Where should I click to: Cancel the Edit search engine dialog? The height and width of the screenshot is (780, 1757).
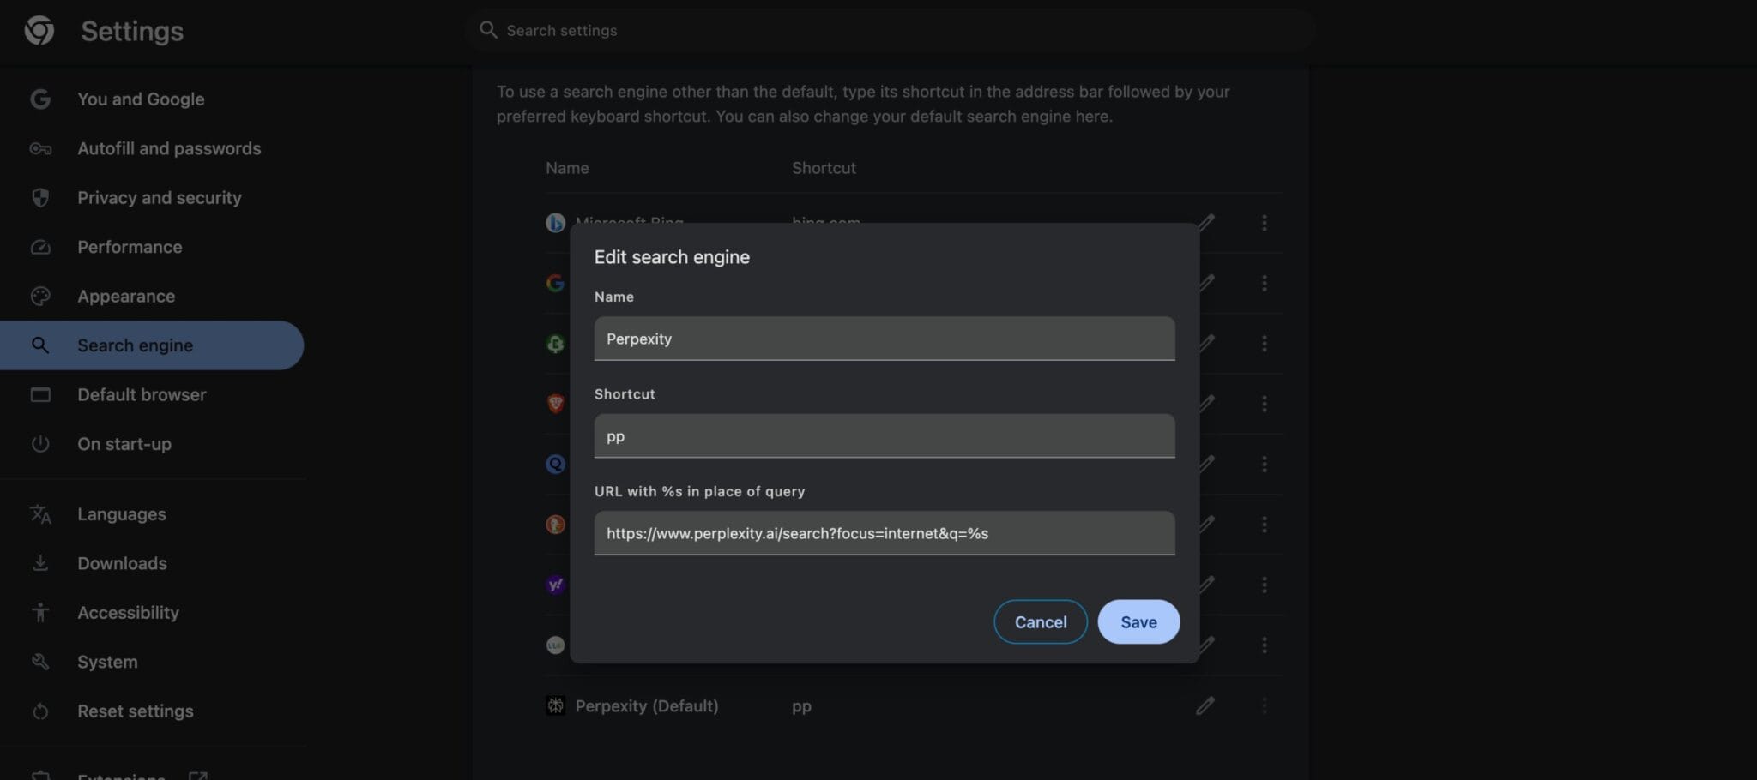(x=1040, y=621)
